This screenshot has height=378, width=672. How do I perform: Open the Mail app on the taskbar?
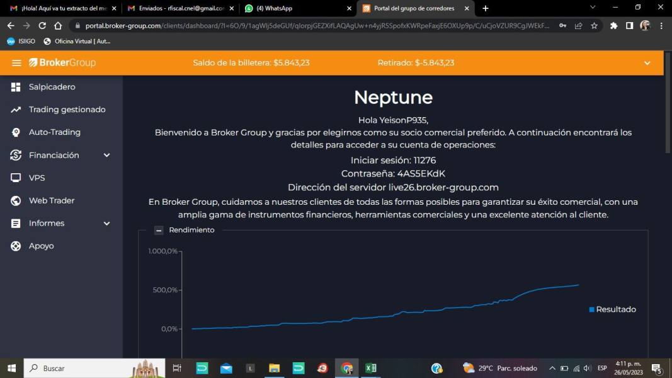click(x=226, y=368)
